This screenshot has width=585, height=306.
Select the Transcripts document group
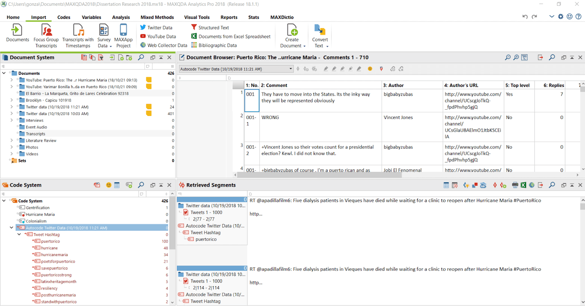(36, 134)
